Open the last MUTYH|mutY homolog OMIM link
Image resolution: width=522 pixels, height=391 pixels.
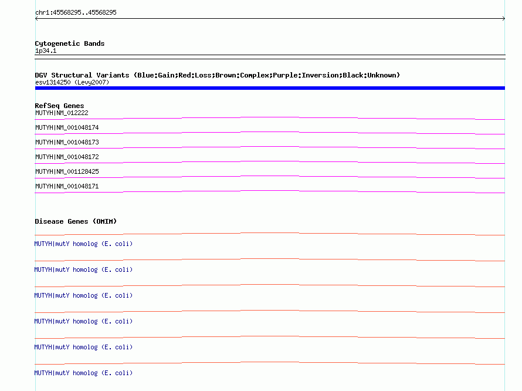point(83,373)
